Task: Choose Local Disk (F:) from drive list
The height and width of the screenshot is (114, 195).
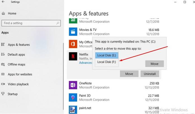Action: pos(107,62)
